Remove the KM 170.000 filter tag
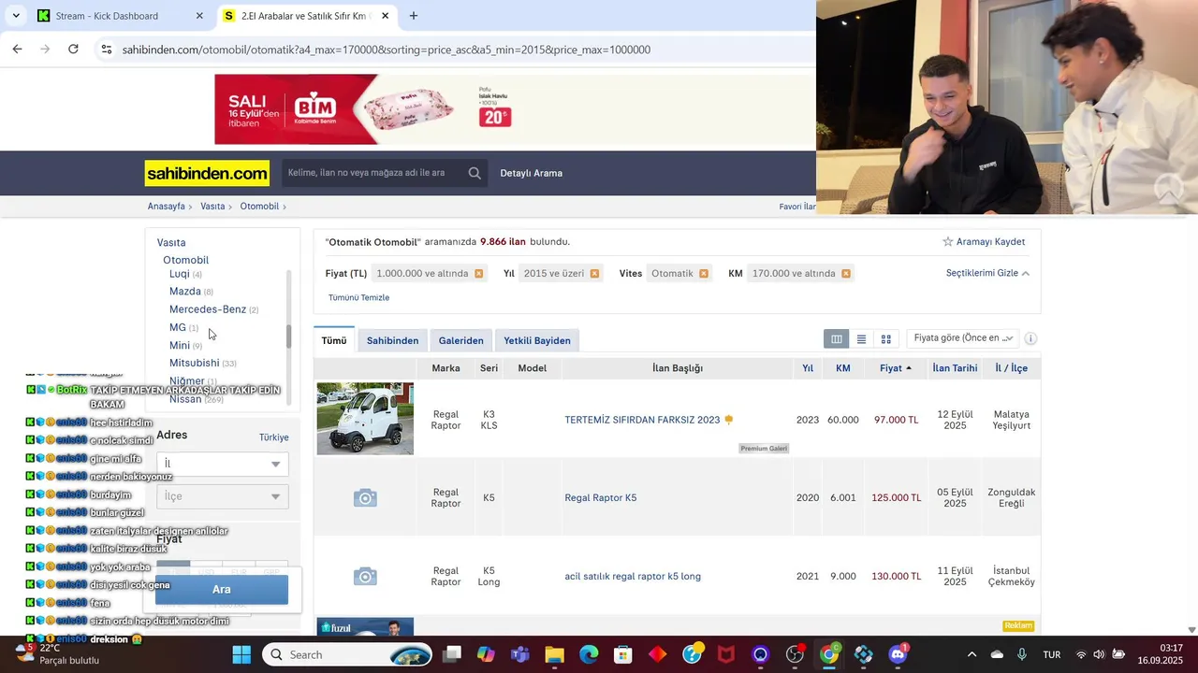The image size is (1198, 673). coord(845,274)
